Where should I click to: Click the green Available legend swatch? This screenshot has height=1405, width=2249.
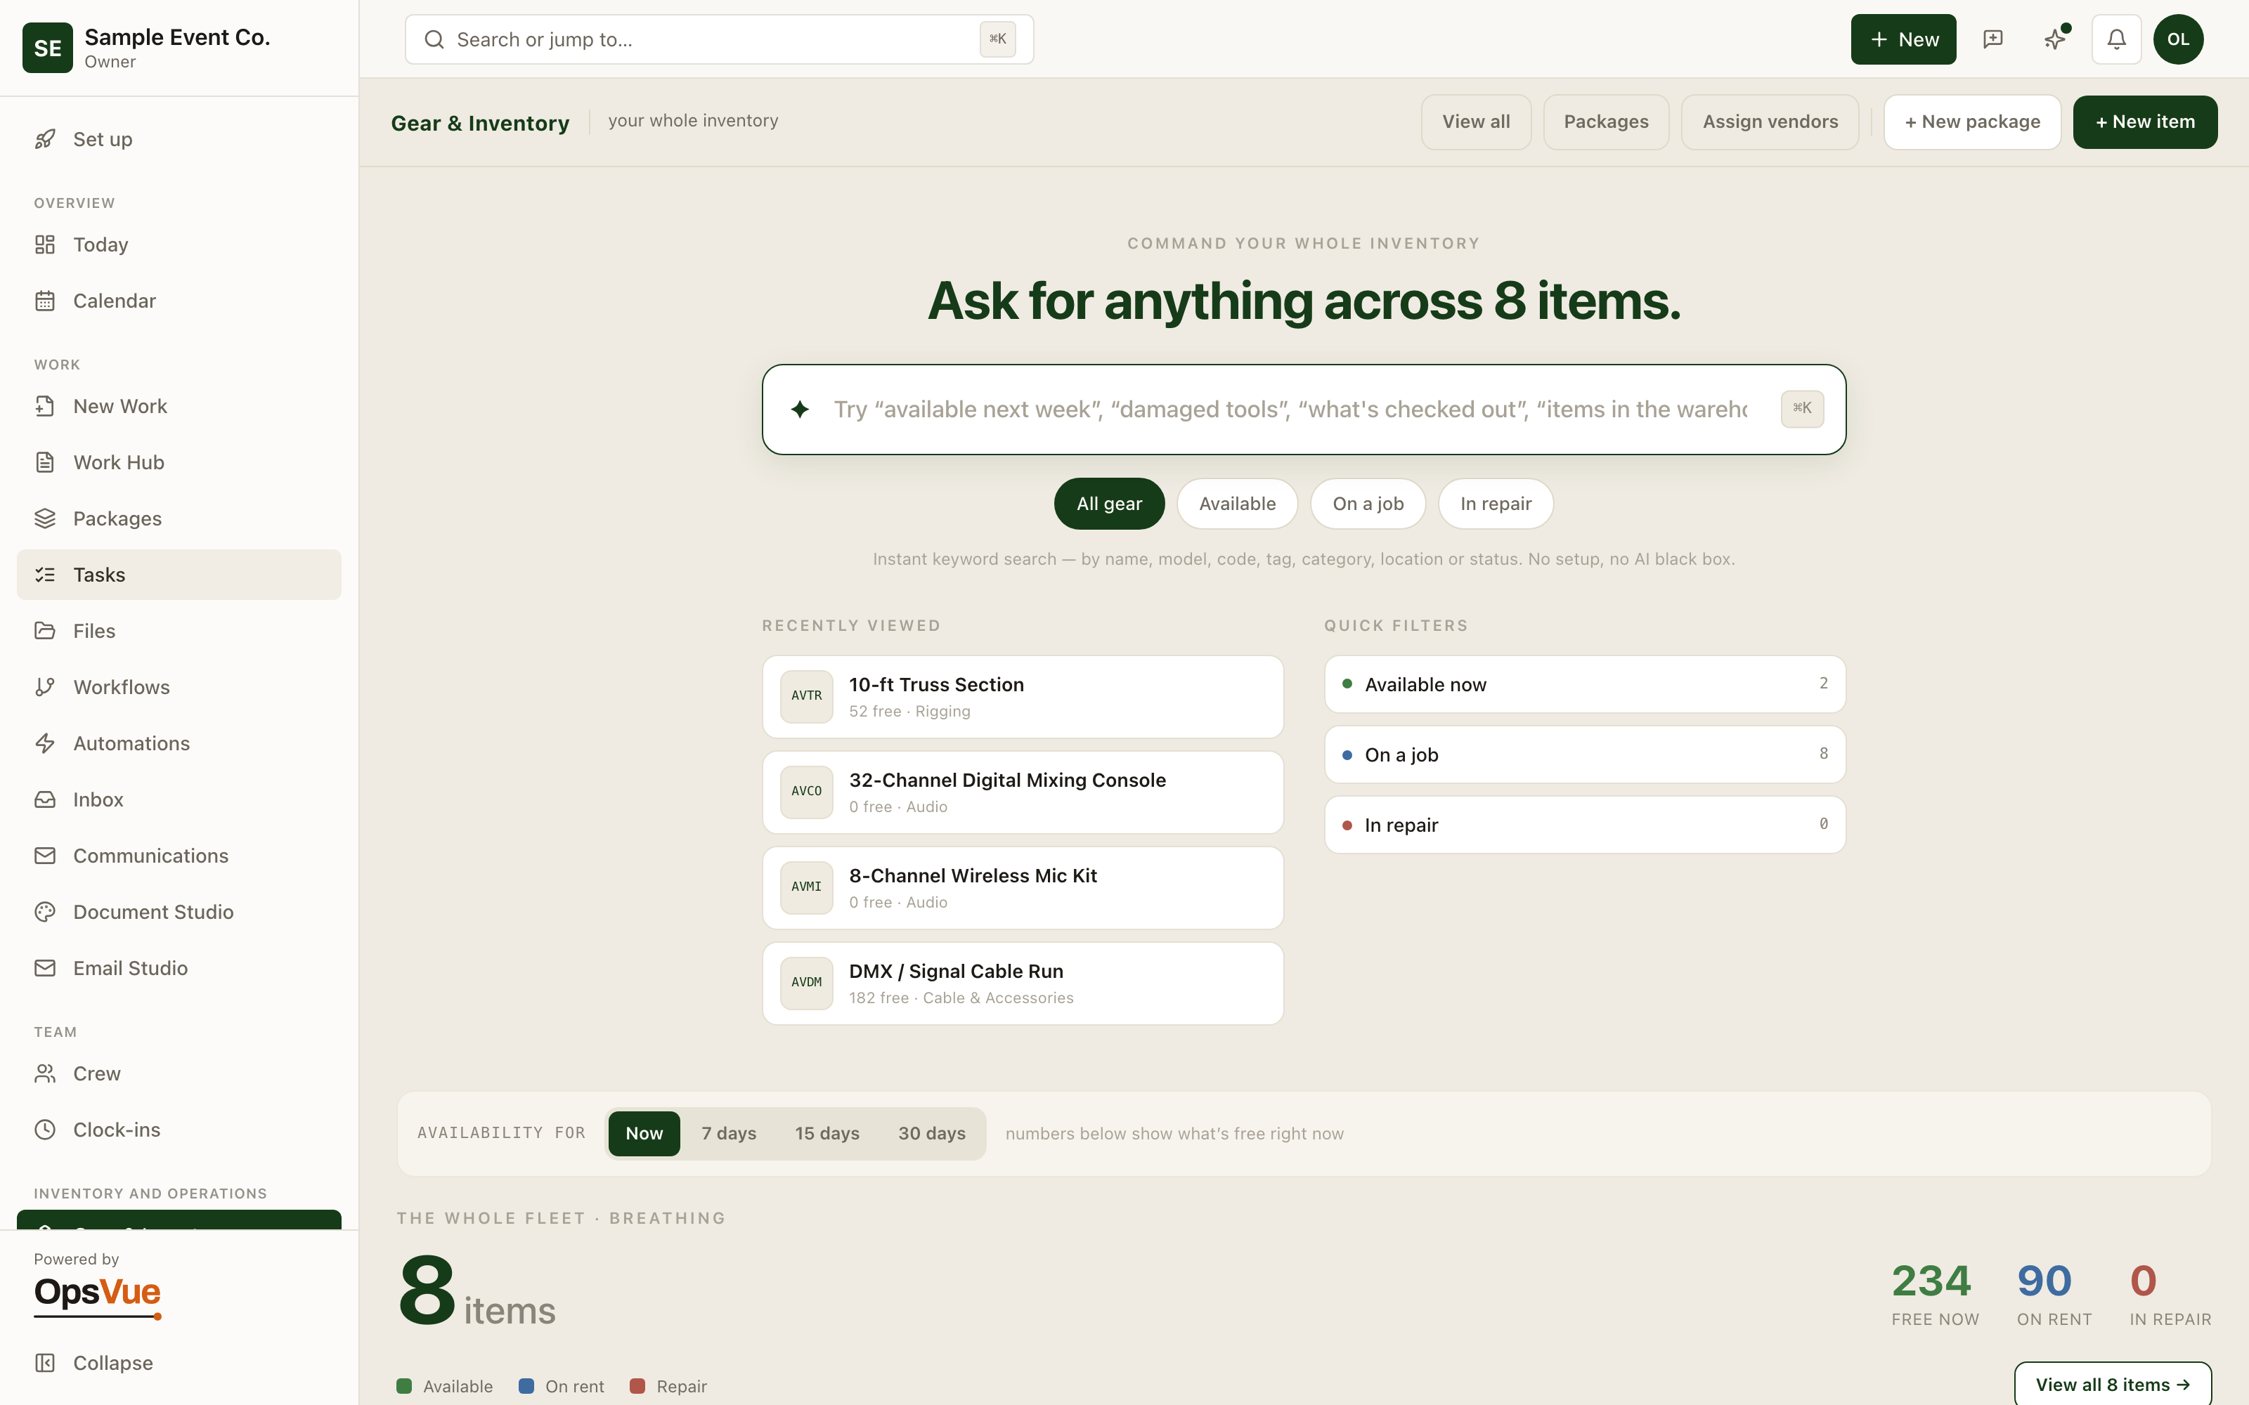pyautogui.click(x=404, y=1387)
